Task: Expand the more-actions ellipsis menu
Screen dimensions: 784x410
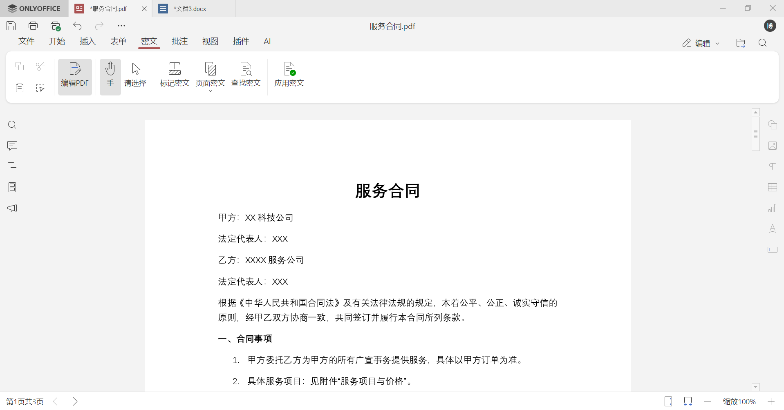Action: click(x=121, y=26)
